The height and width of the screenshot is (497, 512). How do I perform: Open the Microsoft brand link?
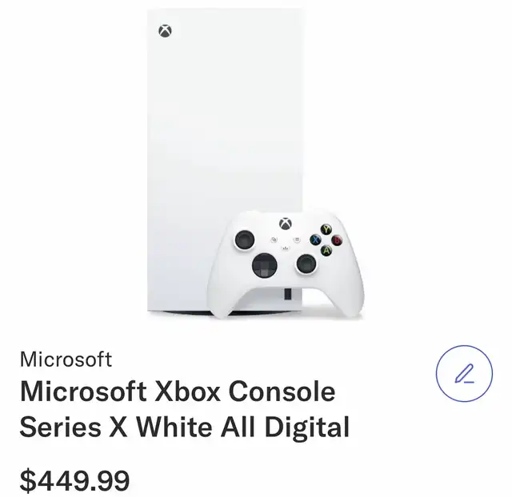pyautogui.click(x=66, y=360)
